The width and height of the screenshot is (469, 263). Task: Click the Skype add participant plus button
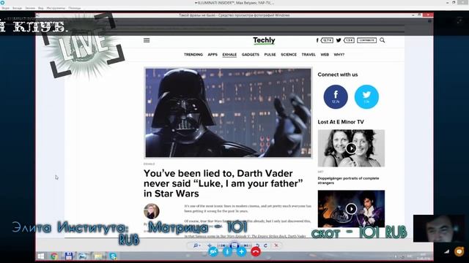pyautogui.click(x=241, y=251)
